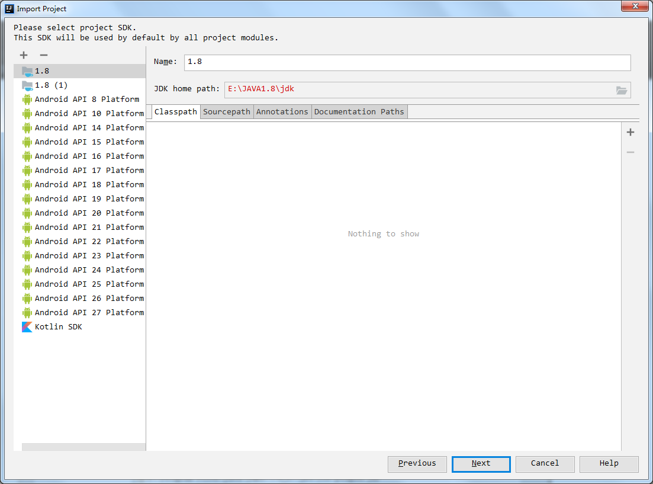This screenshot has height=484, width=653.
Task: Click the Android icon for API 22 Platform
Action: [27, 241]
